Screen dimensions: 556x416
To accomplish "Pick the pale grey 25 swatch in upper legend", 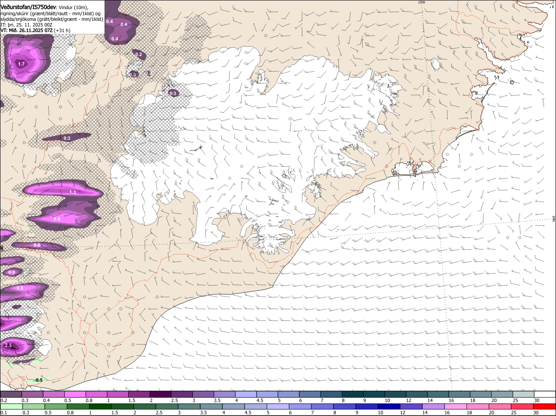I will pyautogui.click(x=523, y=394).
